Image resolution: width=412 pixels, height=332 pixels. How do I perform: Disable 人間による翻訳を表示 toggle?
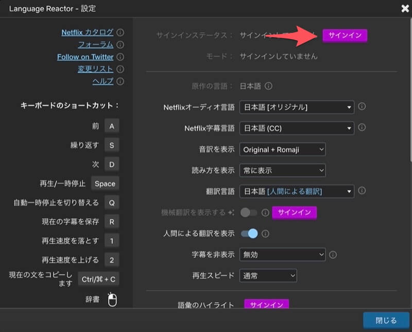(249, 233)
